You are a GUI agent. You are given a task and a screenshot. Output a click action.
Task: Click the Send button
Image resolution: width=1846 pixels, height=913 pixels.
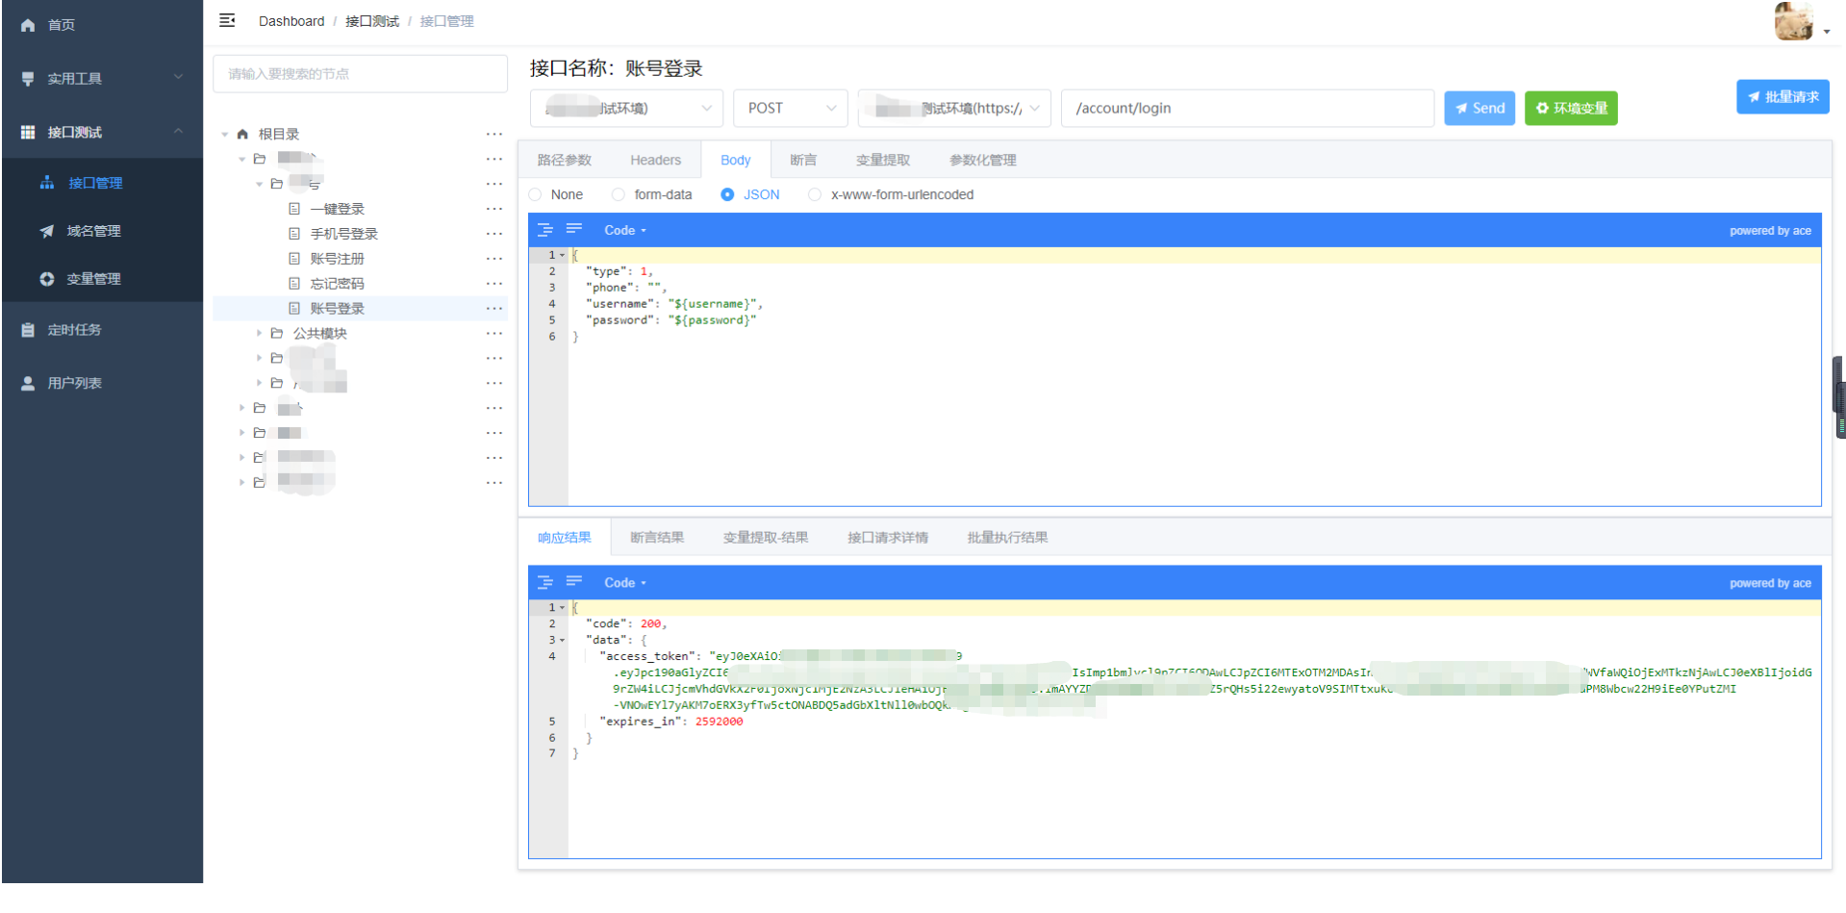(1479, 109)
